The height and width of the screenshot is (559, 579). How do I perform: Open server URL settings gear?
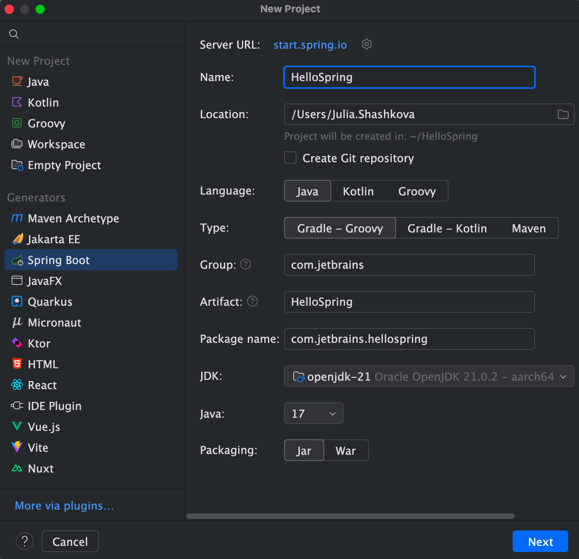click(x=367, y=44)
